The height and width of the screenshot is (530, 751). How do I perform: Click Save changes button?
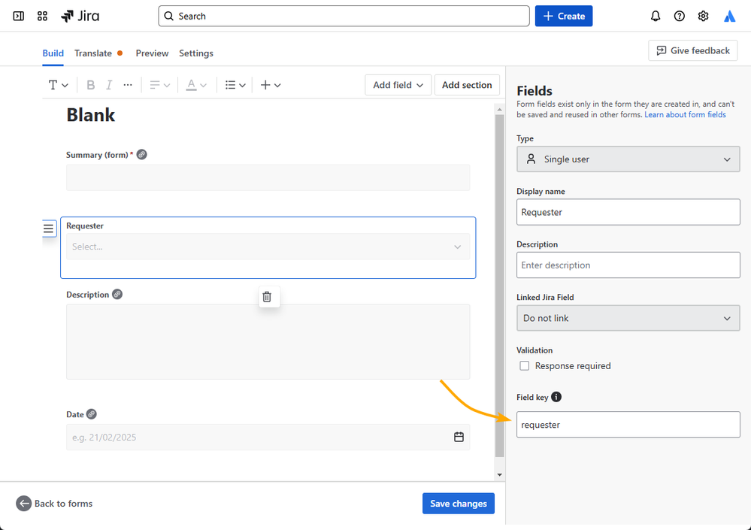459,504
